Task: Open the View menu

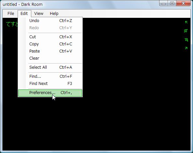Action: [39, 14]
